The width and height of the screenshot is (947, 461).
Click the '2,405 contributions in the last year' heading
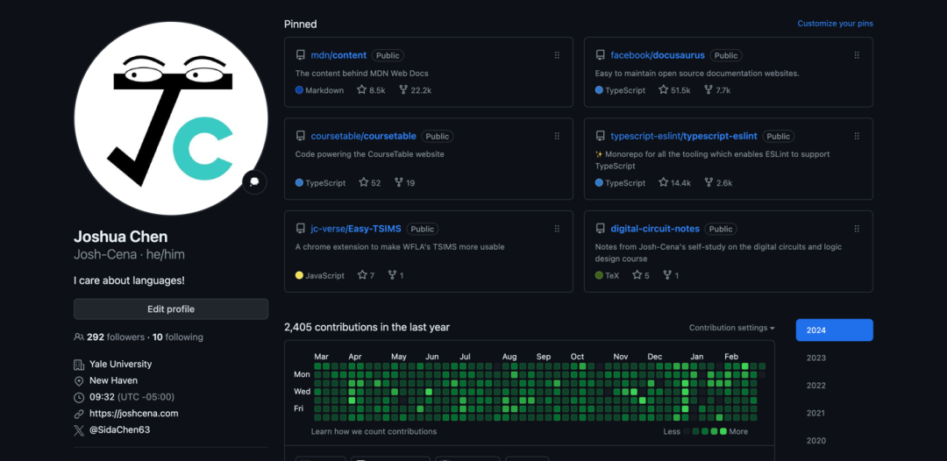tap(367, 327)
